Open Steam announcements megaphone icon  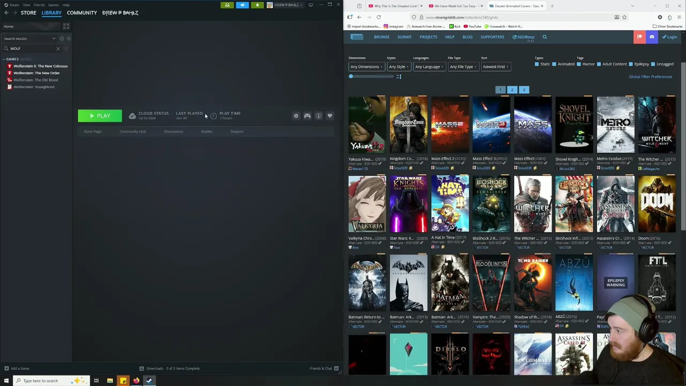[x=242, y=5]
